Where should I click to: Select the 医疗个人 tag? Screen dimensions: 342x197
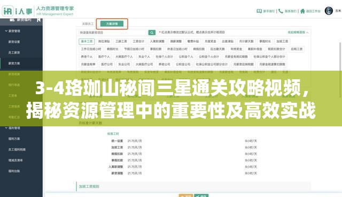click(x=104, y=57)
